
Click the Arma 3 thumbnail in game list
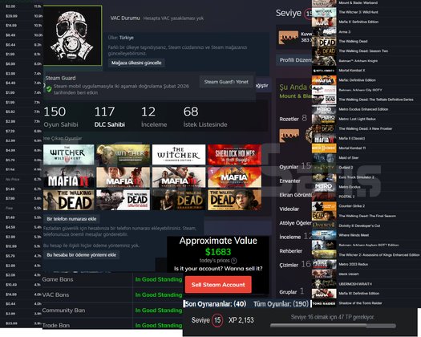[324, 31]
